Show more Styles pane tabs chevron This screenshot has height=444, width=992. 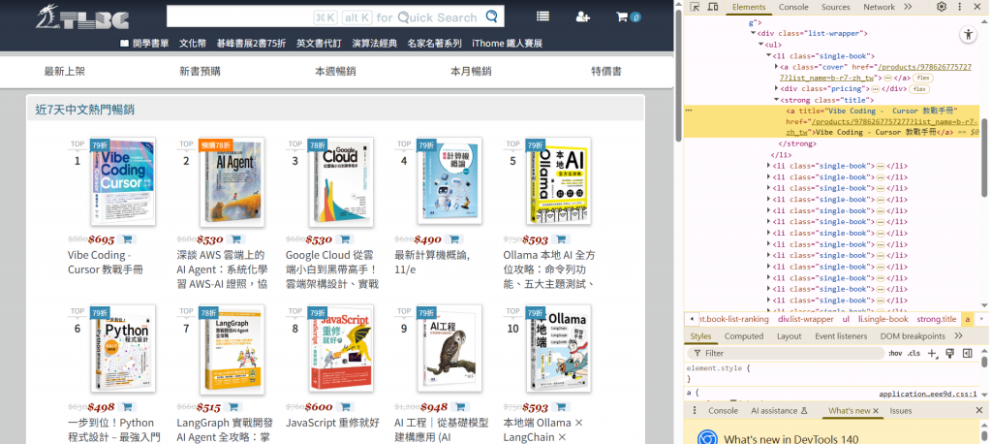(958, 335)
